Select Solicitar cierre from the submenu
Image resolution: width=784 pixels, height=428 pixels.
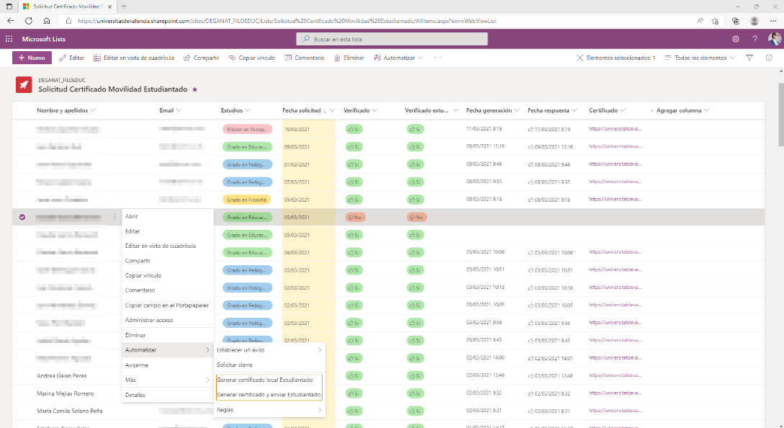[x=235, y=365]
